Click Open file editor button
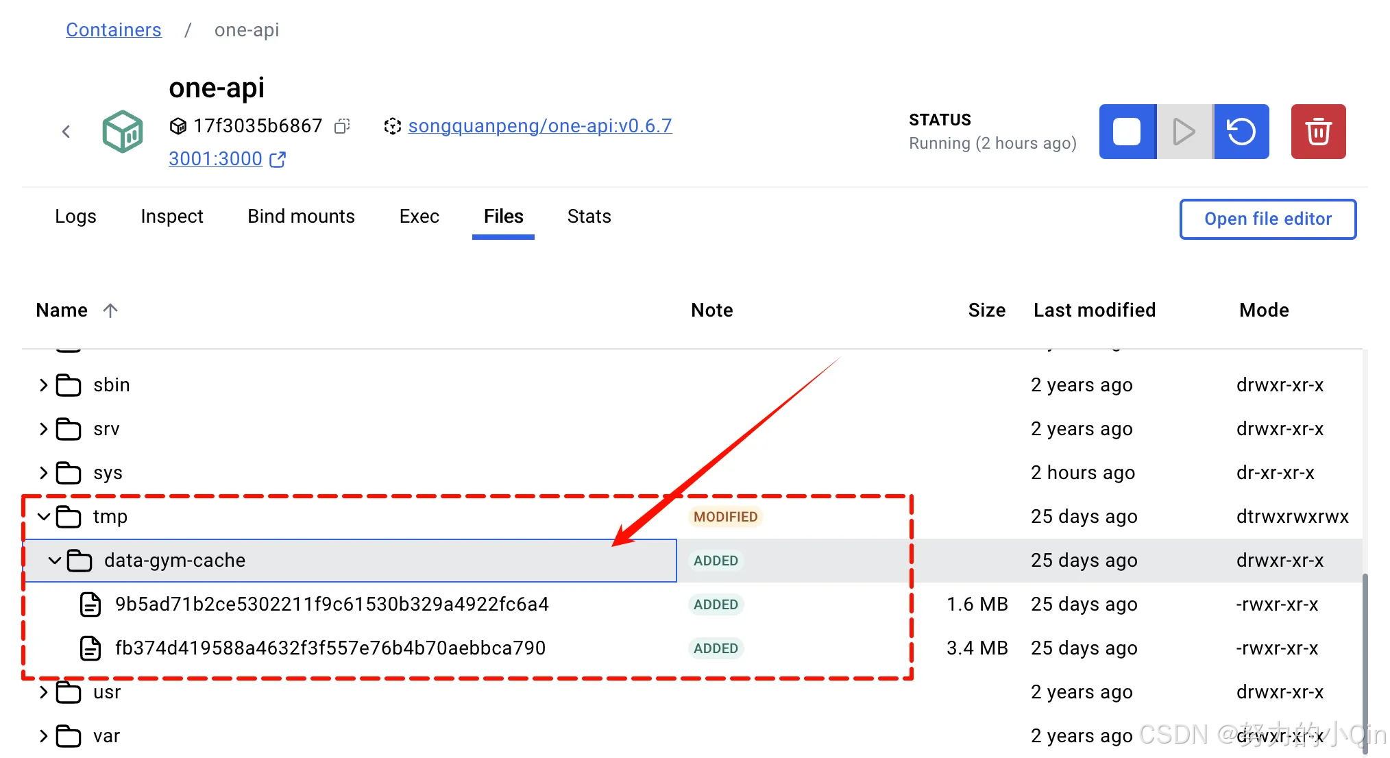Image resolution: width=1390 pixels, height=758 pixels. (1267, 219)
